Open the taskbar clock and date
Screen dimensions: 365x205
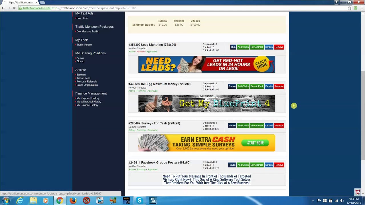tap(354, 201)
